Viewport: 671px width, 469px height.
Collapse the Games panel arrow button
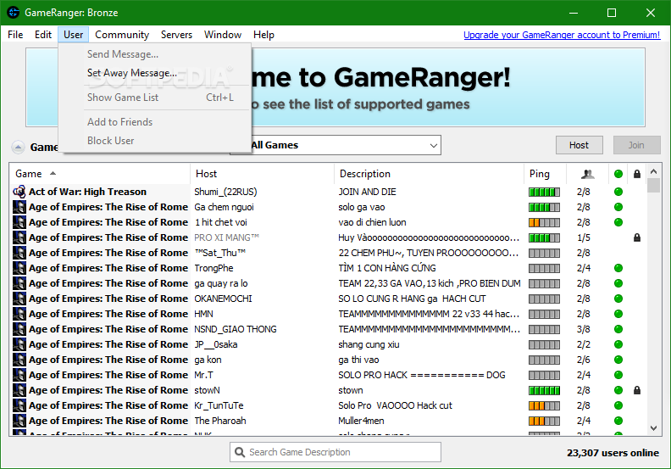pyautogui.click(x=18, y=148)
